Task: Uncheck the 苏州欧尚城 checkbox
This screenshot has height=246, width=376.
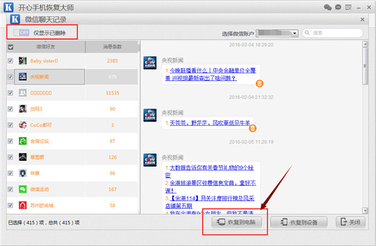Action: click(x=10, y=205)
